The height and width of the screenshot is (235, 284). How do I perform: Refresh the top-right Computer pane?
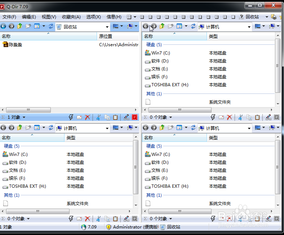(x=193, y=26)
